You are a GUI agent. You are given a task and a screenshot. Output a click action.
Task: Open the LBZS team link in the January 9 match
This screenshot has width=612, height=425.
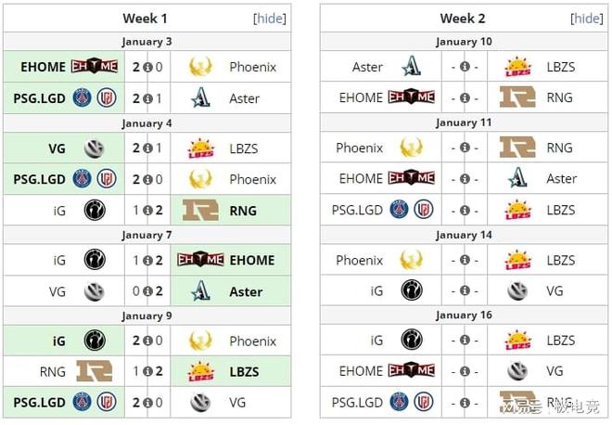[244, 372]
